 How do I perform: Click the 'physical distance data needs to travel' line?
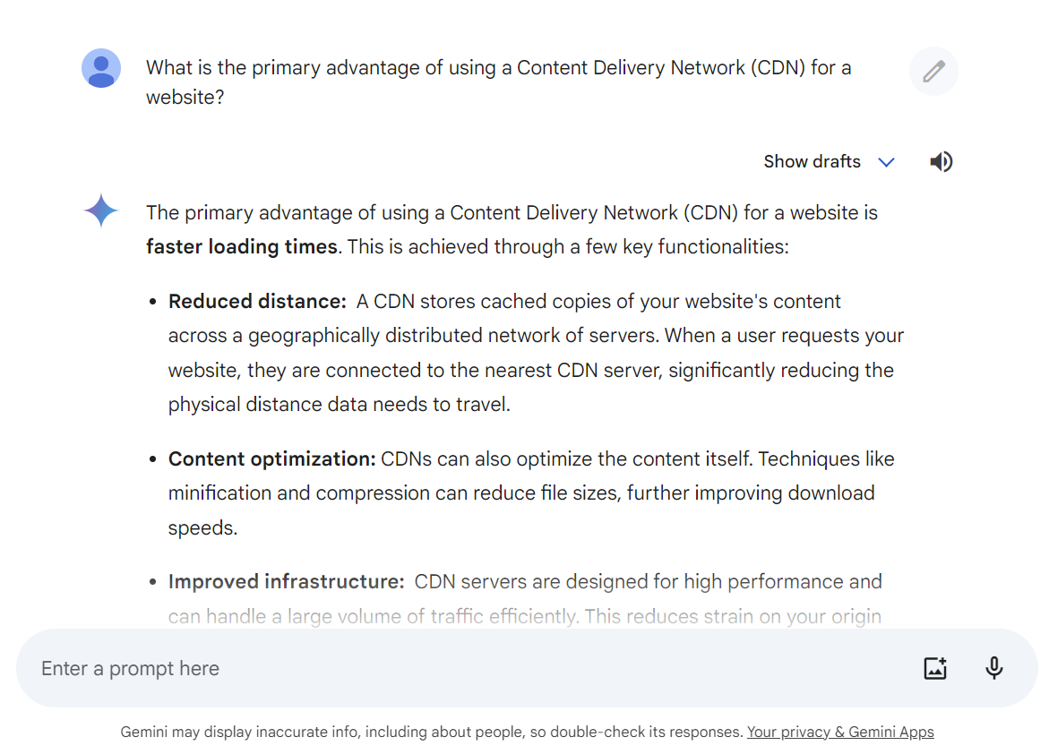tap(339, 404)
